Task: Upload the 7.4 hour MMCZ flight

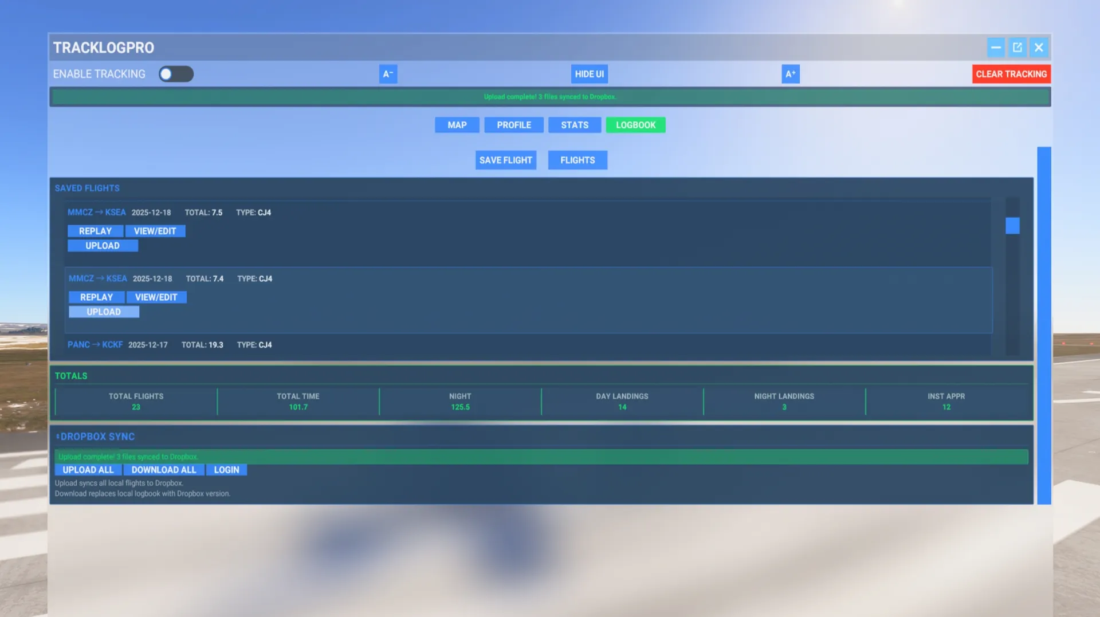Action: coord(104,312)
